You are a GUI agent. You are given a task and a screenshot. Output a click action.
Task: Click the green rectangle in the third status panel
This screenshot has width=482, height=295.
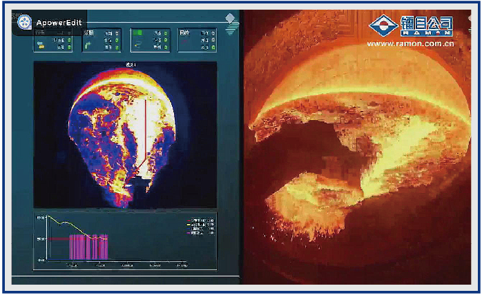click(x=138, y=32)
